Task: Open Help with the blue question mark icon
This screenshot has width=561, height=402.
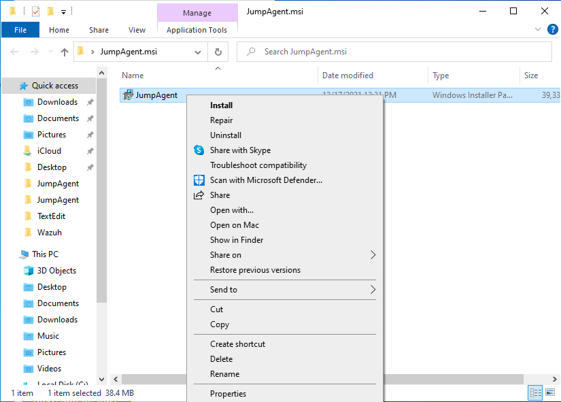Action: [x=552, y=29]
